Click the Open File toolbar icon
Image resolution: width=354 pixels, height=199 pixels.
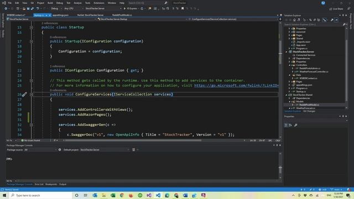(24, 9)
